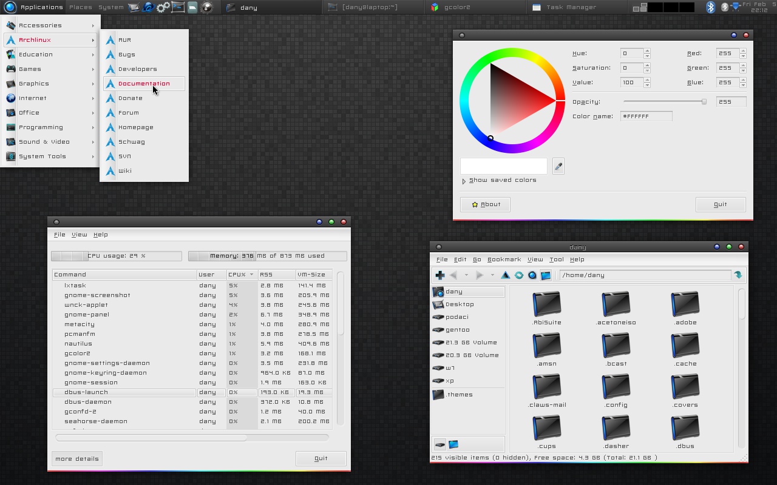Reload the folder with the refresh icon
This screenshot has height=485, width=777.
(x=519, y=275)
